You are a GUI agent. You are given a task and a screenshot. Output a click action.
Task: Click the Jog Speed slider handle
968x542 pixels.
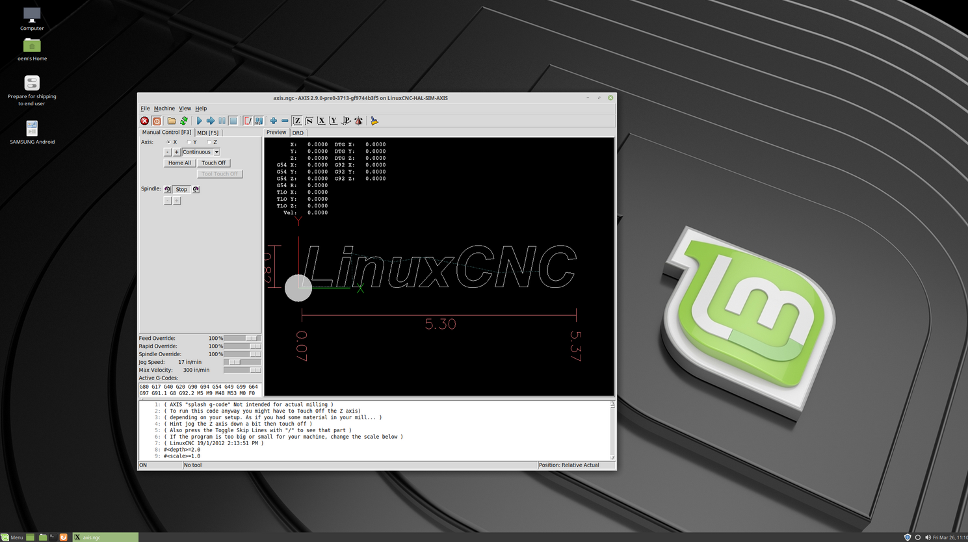[234, 362]
